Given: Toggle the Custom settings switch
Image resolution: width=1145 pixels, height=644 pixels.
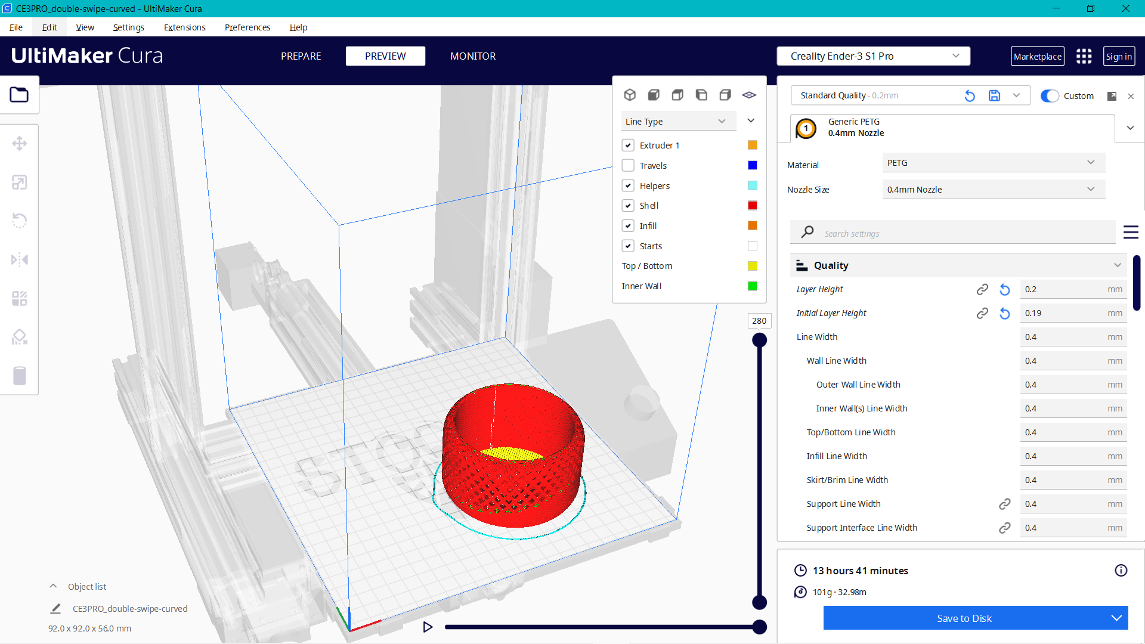Looking at the screenshot, I should pyautogui.click(x=1050, y=96).
